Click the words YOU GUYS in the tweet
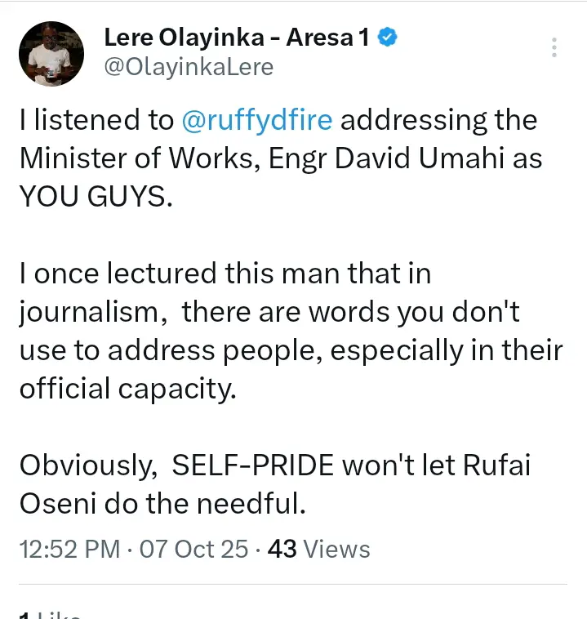The image size is (587, 619). point(96,197)
